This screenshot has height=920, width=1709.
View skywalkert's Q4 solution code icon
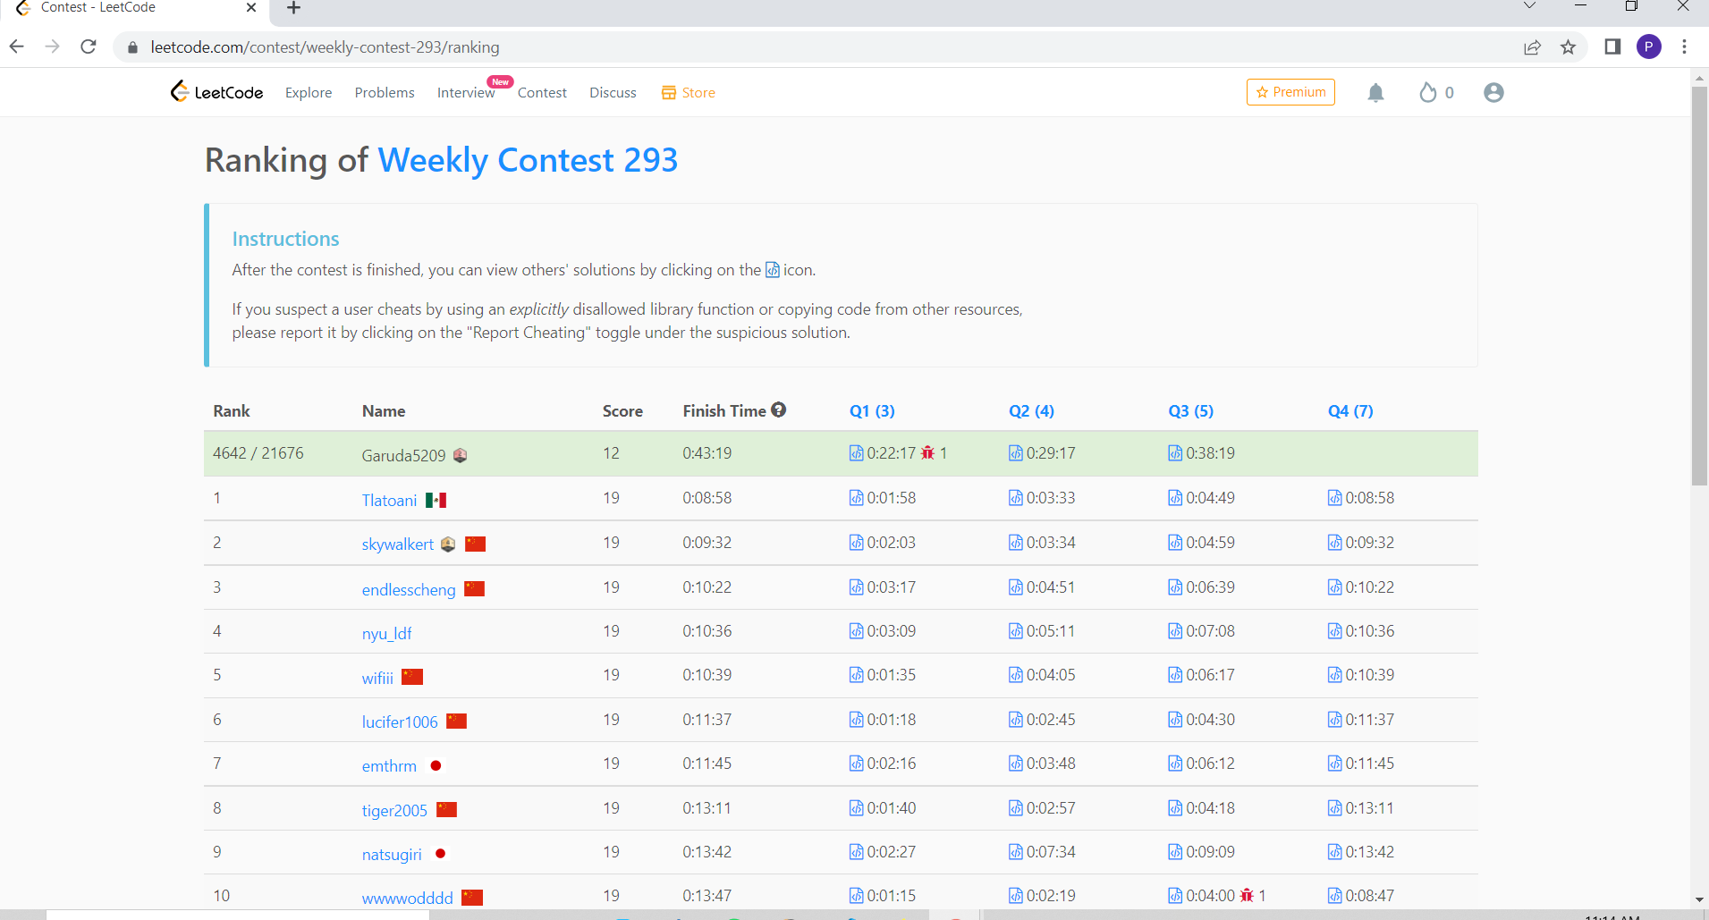(1334, 543)
